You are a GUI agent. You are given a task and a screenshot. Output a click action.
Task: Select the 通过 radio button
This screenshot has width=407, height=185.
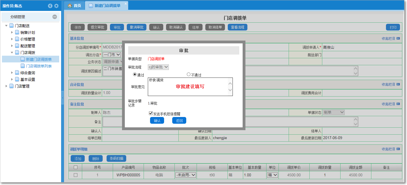point(135,74)
